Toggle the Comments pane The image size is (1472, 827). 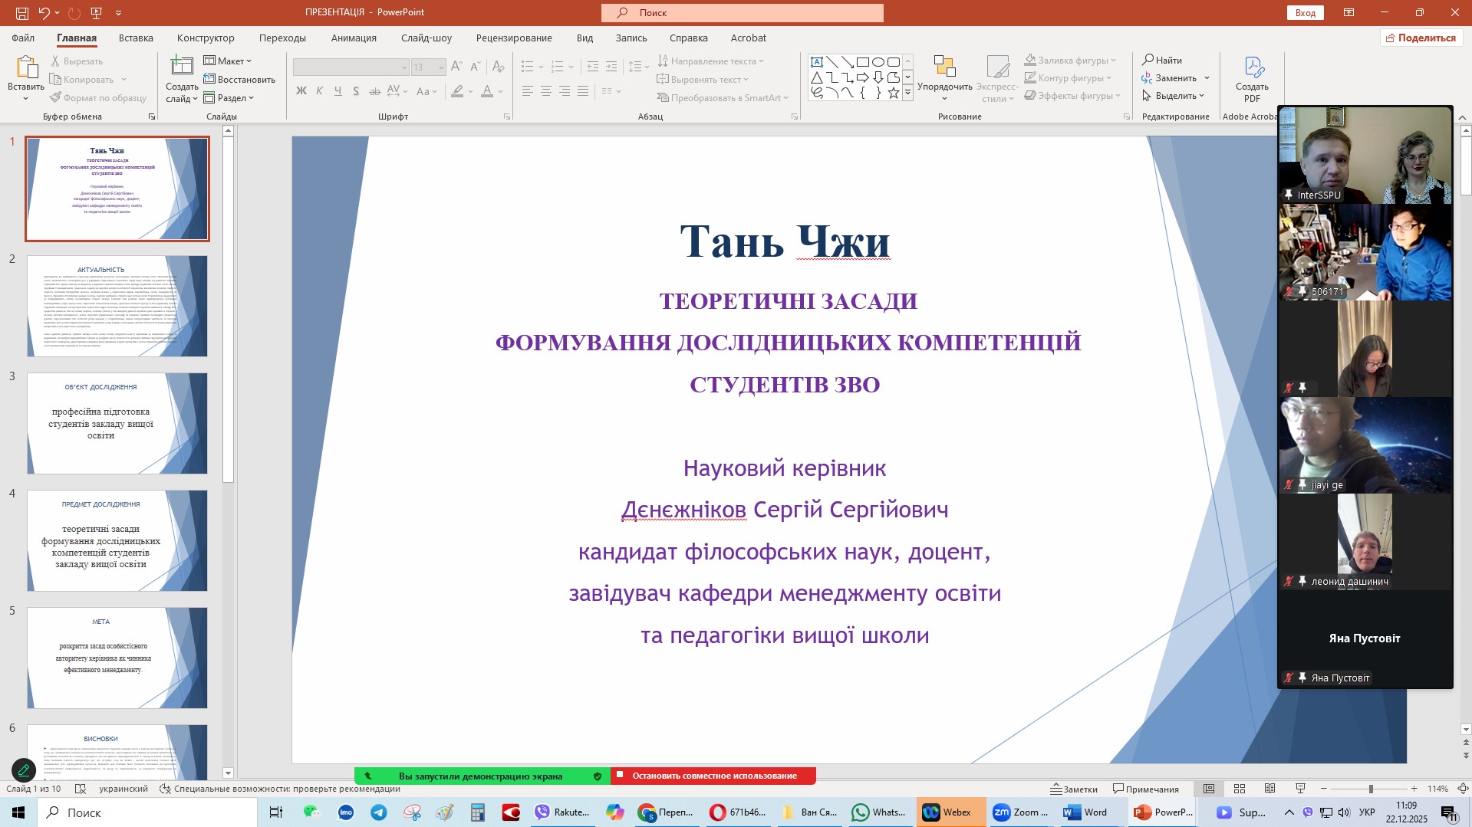(1146, 789)
